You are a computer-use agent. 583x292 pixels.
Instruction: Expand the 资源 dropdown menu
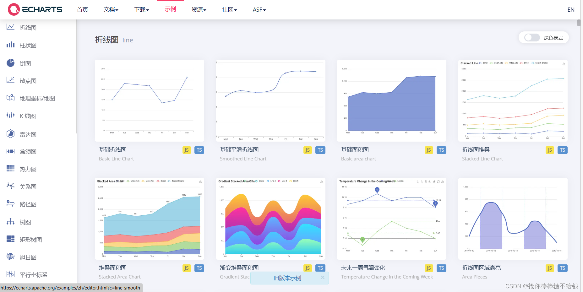coord(199,10)
